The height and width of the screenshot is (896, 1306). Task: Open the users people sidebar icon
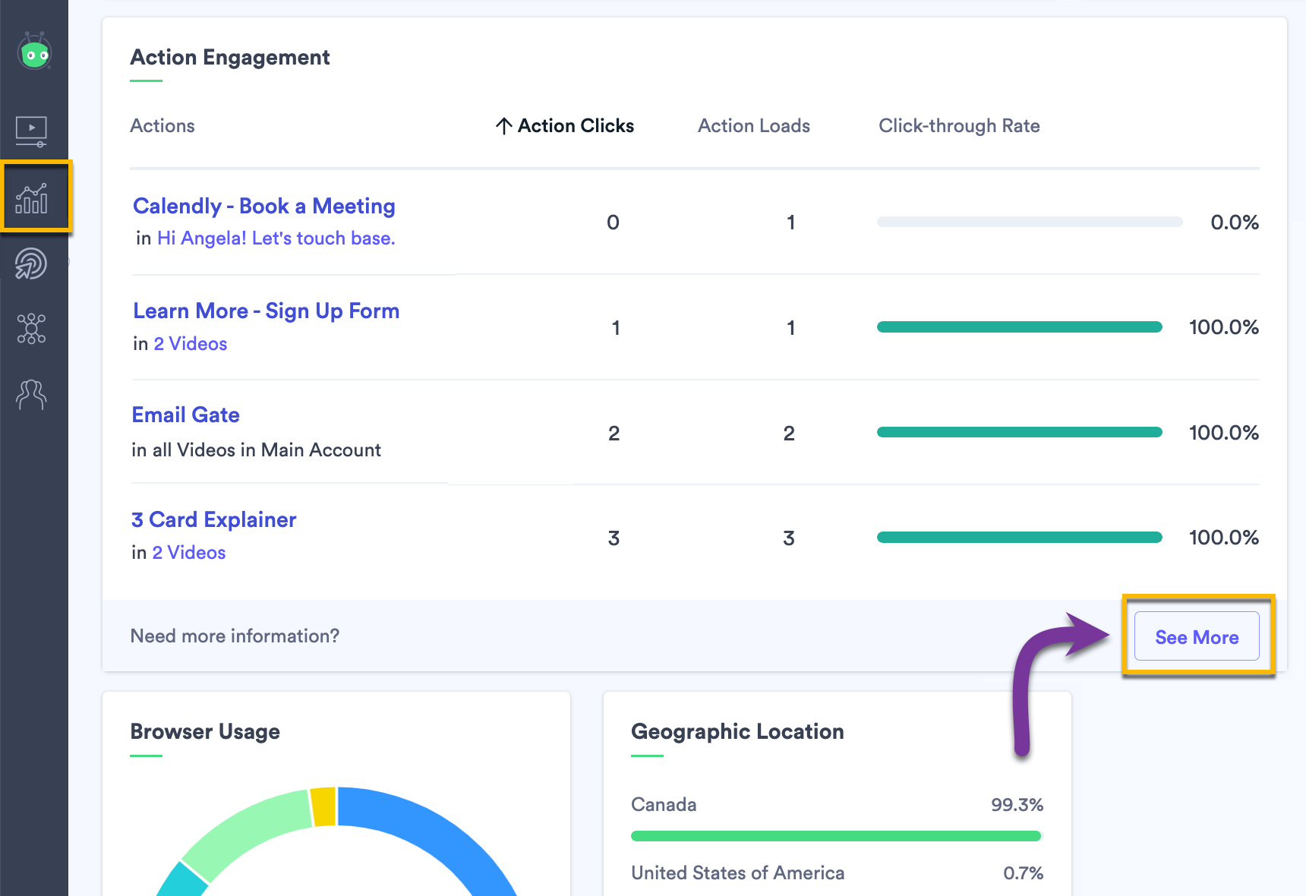coord(31,395)
